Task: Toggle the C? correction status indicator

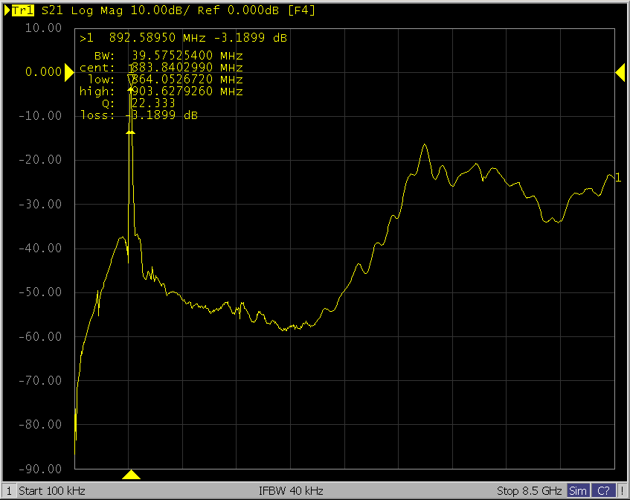Action: click(605, 491)
